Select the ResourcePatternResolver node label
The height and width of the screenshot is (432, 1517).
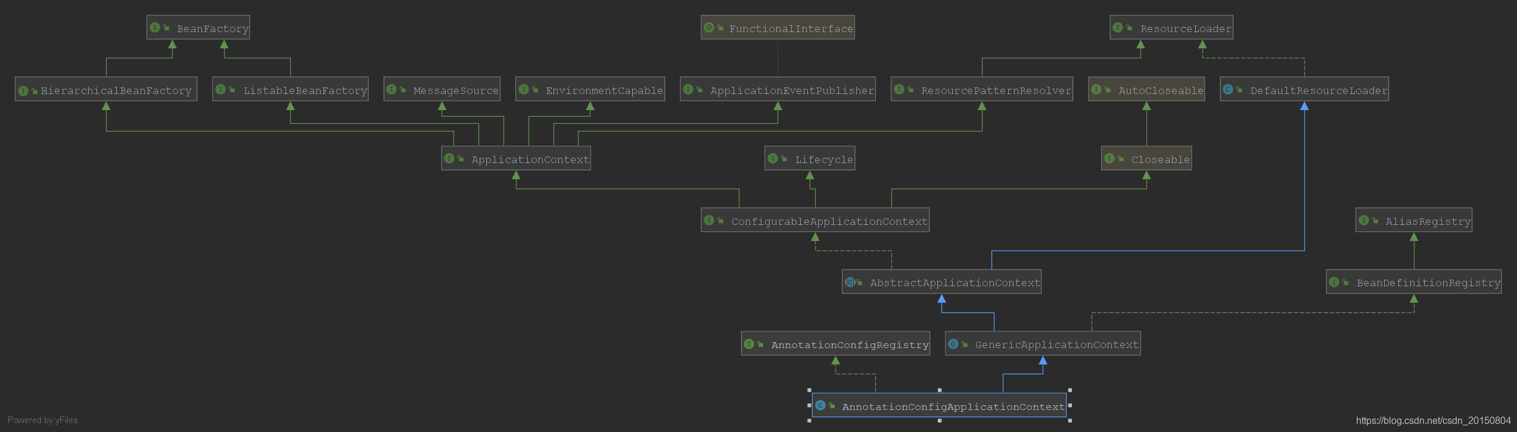click(x=996, y=90)
